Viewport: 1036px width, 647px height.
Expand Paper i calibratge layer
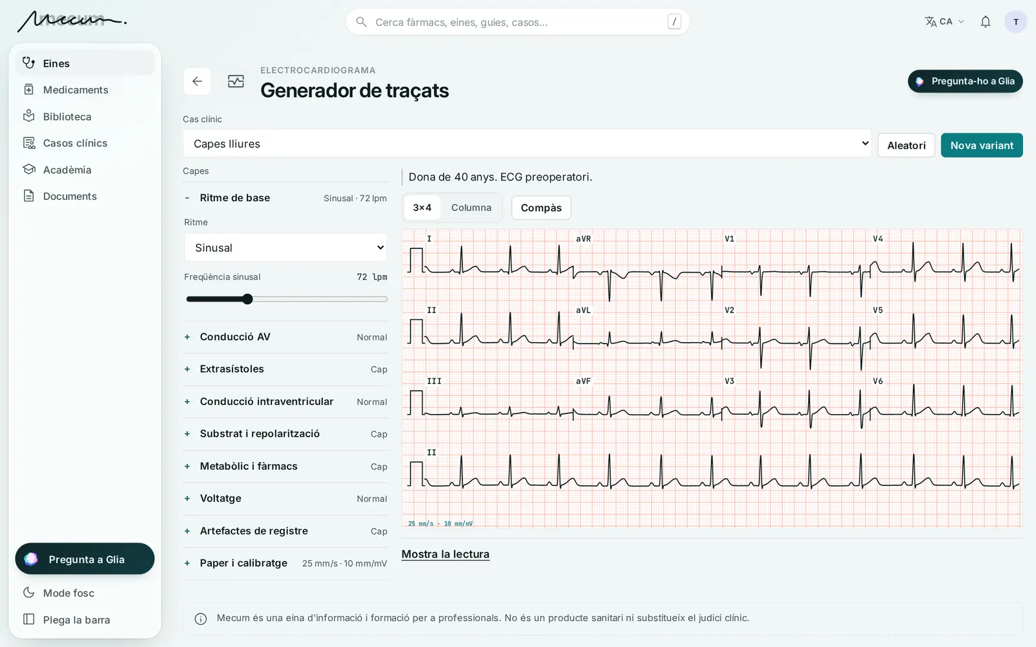click(x=286, y=564)
